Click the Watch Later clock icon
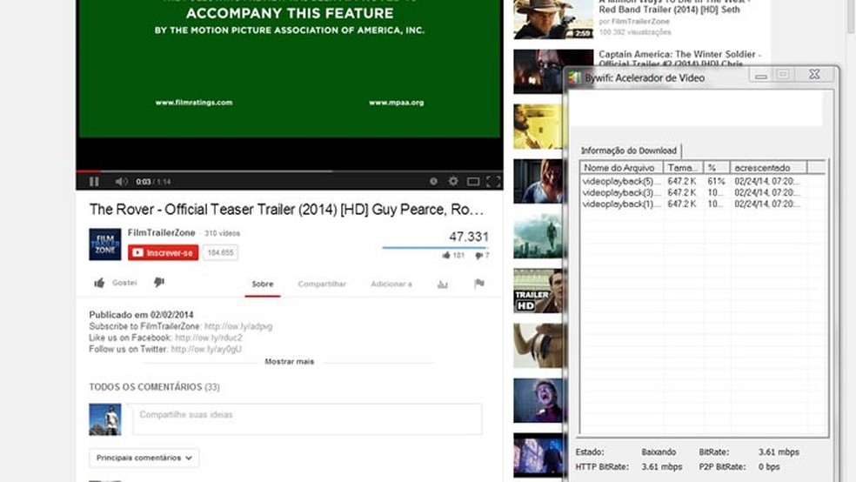This screenshot has height=482, width=856. point(433,181)
